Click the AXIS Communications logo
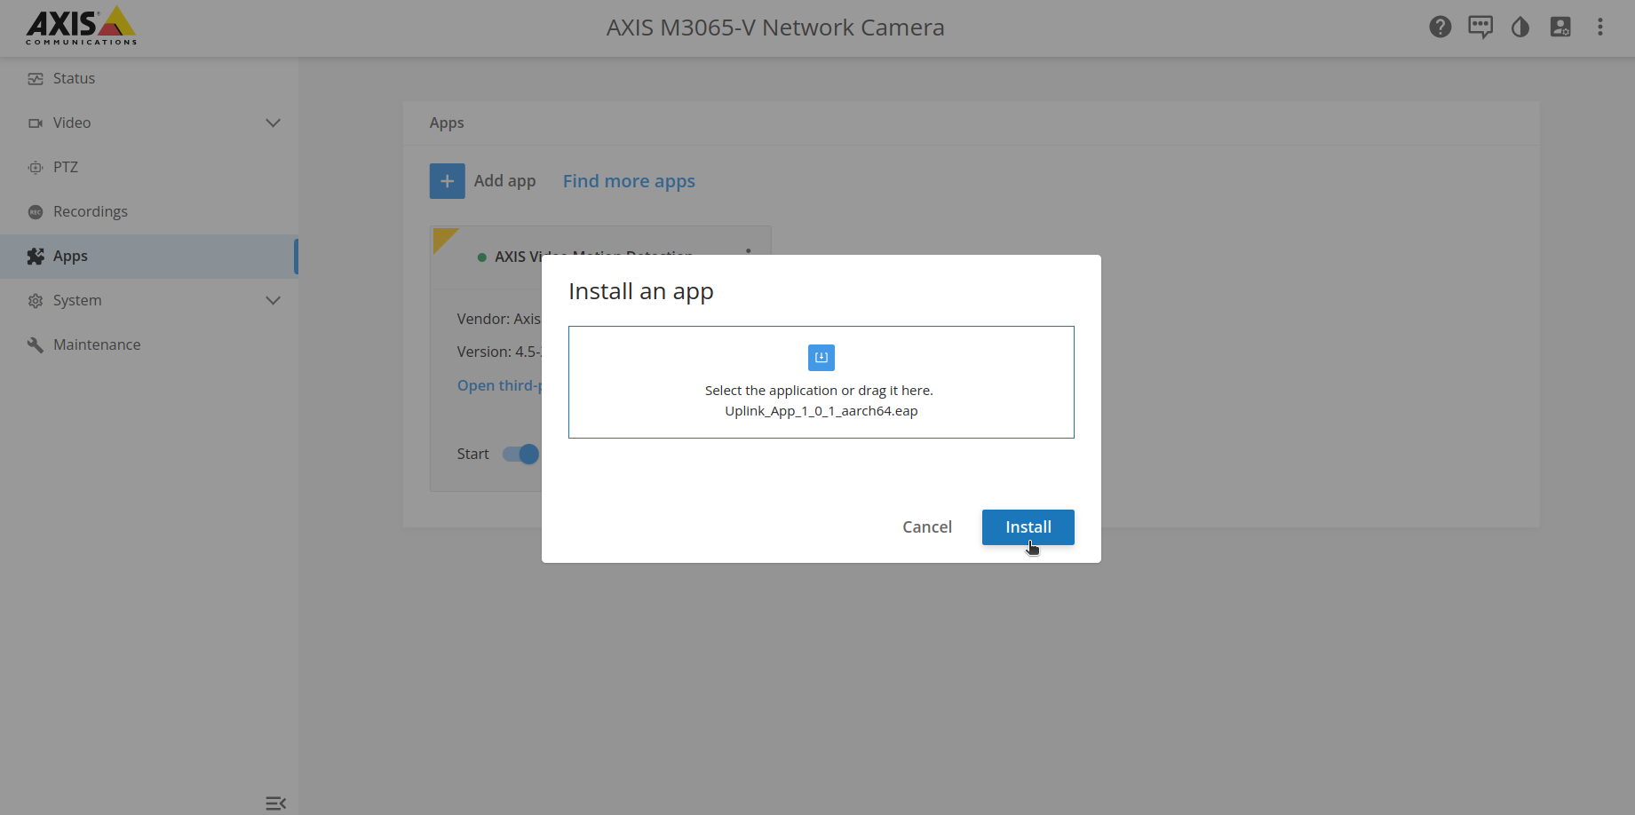Image resolution: width=1635 pixels, height=815 pixels. tap(81, 27)
